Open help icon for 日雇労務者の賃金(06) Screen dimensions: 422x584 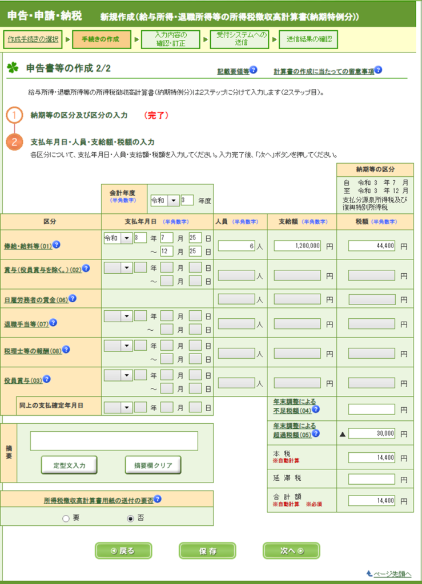coord(72,298)
